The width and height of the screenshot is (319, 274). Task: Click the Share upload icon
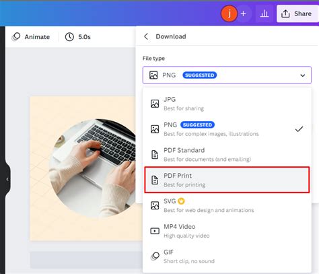285,13
